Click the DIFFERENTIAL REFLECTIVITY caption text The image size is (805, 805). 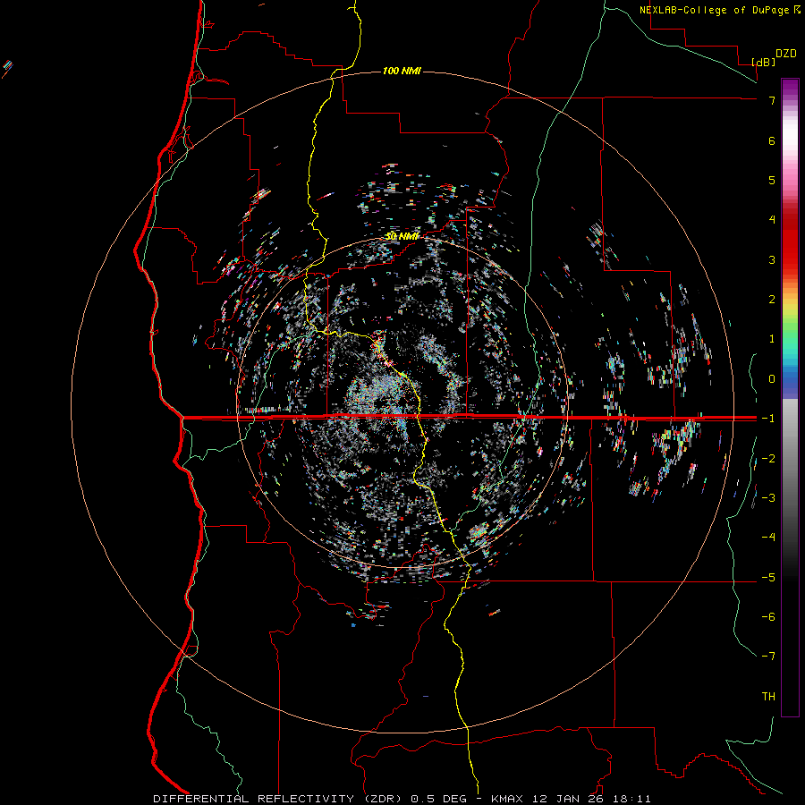(x=254, y=799)
